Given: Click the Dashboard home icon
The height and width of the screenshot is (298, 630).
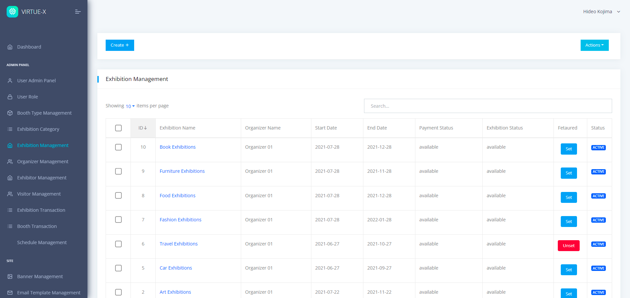Looking at the screenshot, I should tap(10, 47).
